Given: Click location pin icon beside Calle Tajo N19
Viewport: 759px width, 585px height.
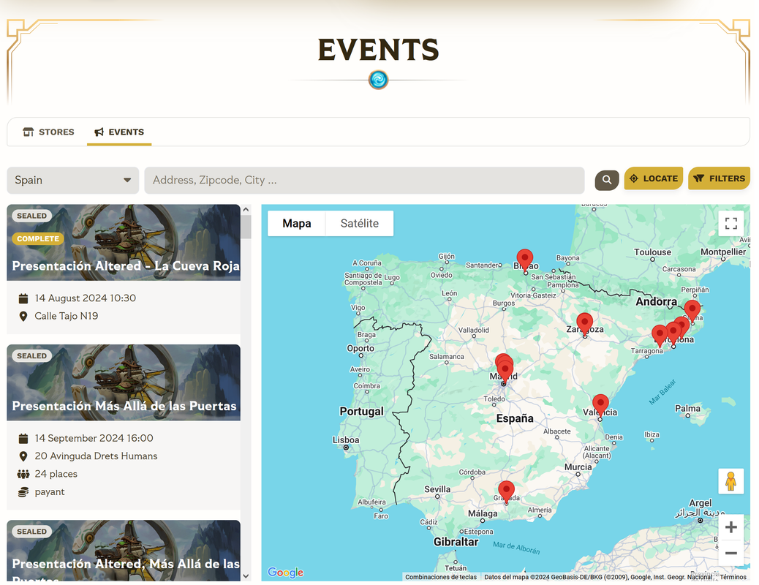Looking at the screenshot, I should [x=23, y=316].
